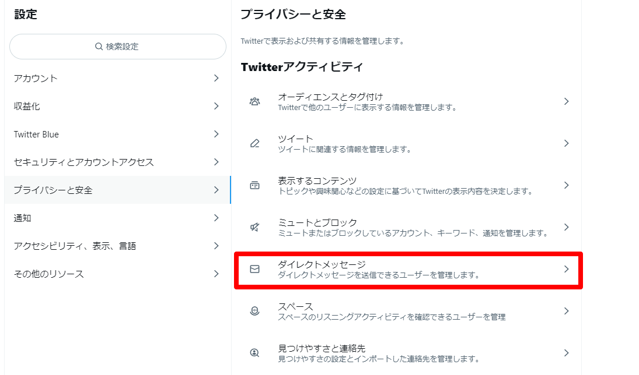Open セキュリティとアカウントアクセス menu item
Viewport: 639px width, 375px height.
[83, 162]
